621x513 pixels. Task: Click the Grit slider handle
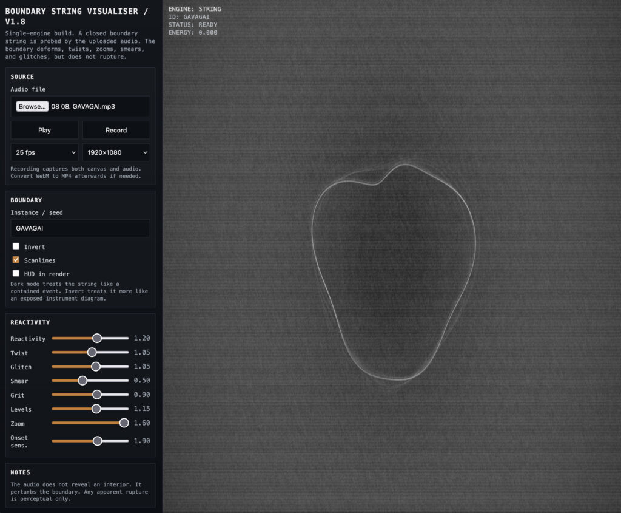click(97, 395)
